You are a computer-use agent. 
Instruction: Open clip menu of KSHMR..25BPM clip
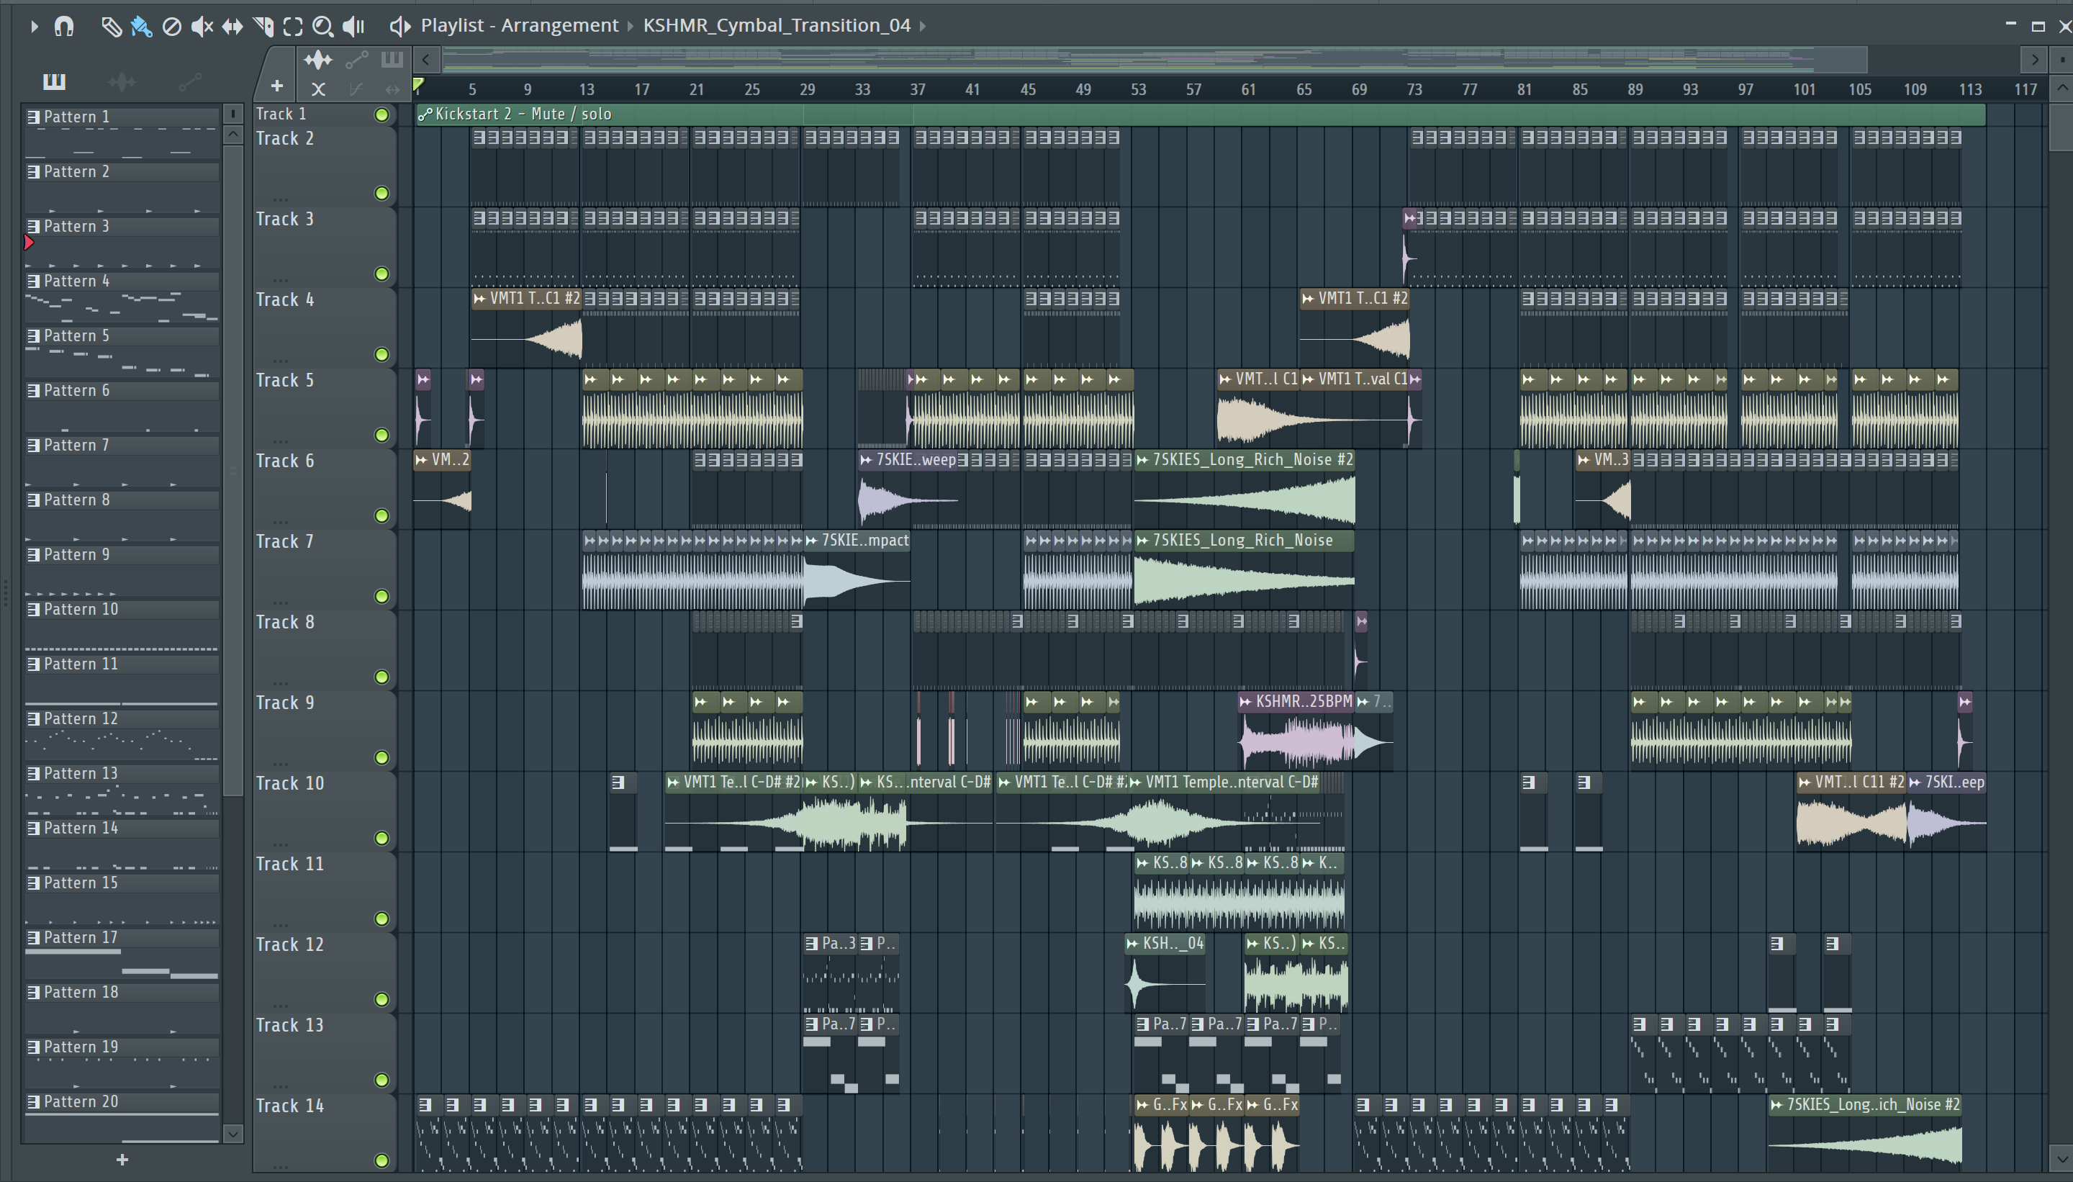(x=1246, y=703)
